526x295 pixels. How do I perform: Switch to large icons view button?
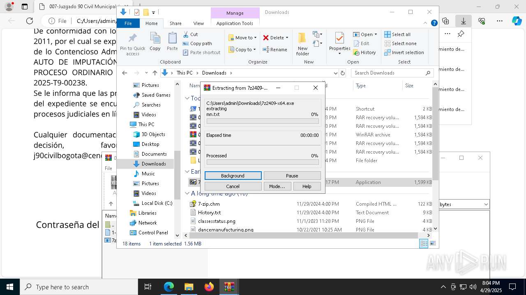(432, 243)
